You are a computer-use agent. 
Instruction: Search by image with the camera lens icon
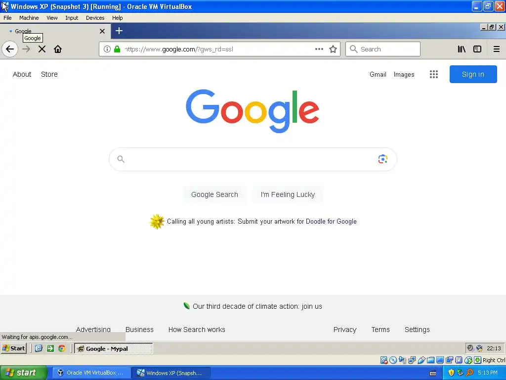[x=383, y=159]
